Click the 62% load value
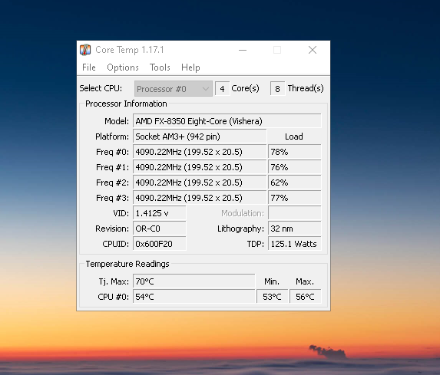 point(295,183)
